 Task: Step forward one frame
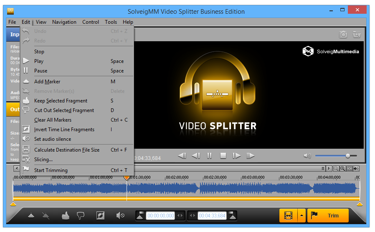[236, 156]
